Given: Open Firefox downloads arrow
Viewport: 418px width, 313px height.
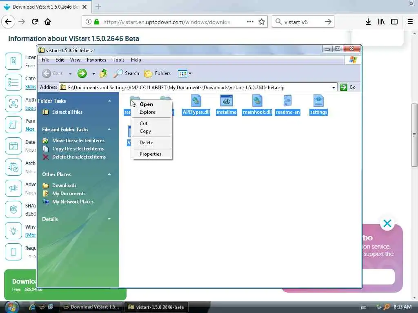Looking at the screenshot, I should tap(368, 22).
